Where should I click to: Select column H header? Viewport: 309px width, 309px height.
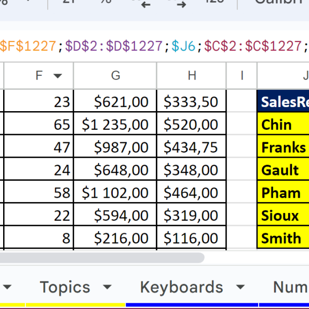[x=192, y=76]
